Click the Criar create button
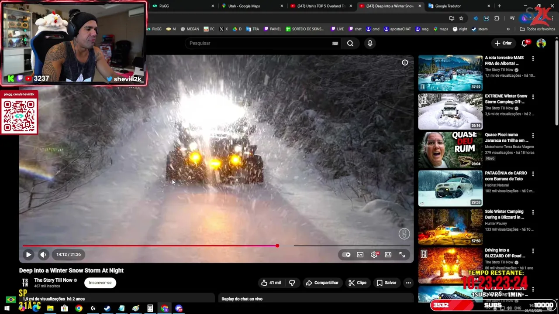The image size is (559, 314). (x=503, y=43)
